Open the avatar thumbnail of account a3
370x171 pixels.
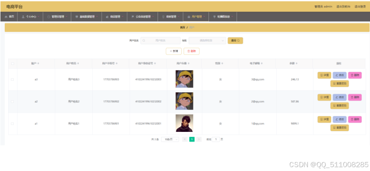184,79
